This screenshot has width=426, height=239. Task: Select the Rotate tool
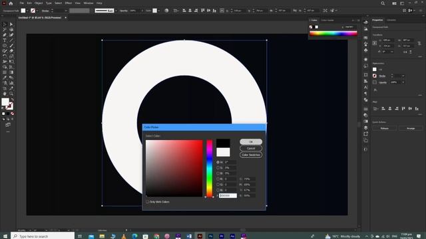click(x=5, y=56)
